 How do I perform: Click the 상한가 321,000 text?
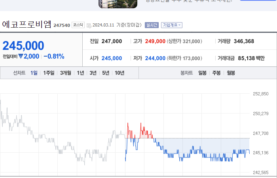pyautogui.click(x=184, y=41)
